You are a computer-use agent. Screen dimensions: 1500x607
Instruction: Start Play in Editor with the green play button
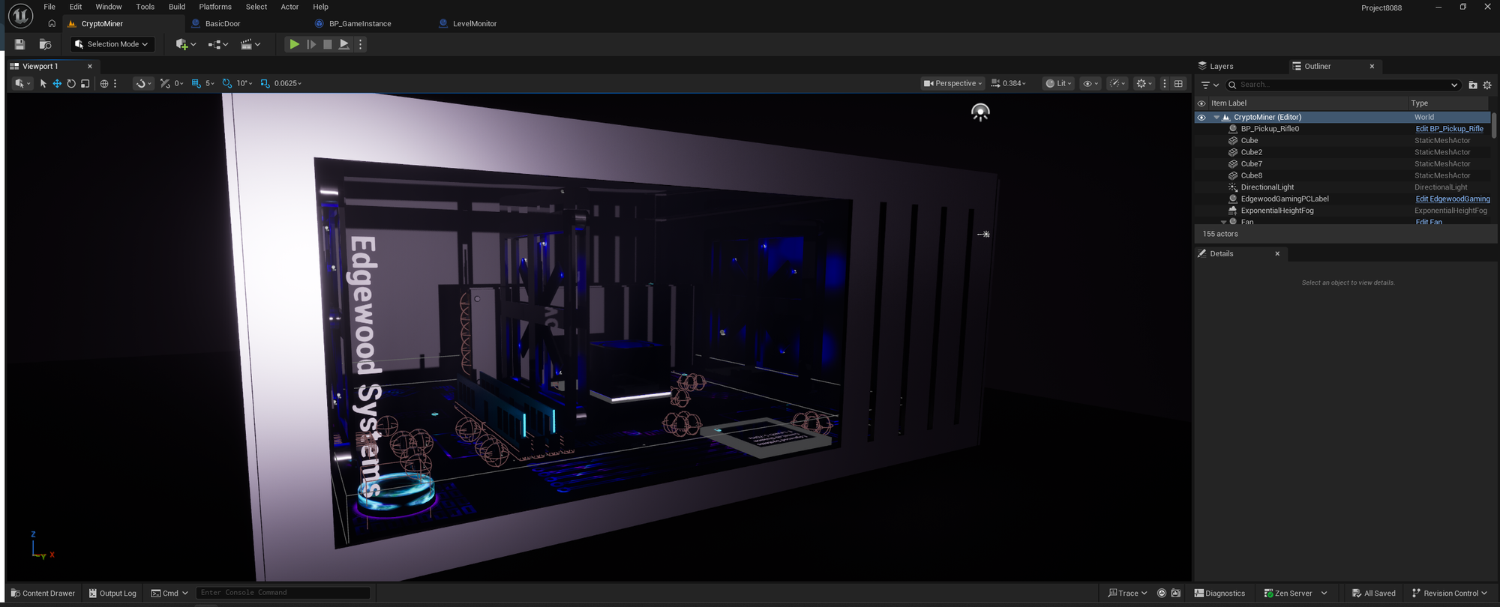[x=295, y=44]
